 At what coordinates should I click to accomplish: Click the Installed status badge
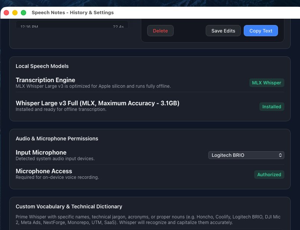point(272,106)
